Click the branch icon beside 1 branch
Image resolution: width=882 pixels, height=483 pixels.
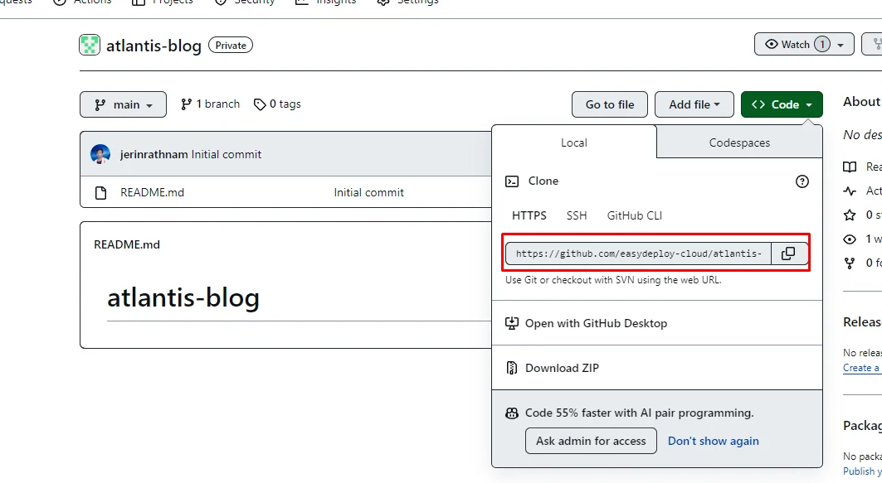(x=186, y=104)
